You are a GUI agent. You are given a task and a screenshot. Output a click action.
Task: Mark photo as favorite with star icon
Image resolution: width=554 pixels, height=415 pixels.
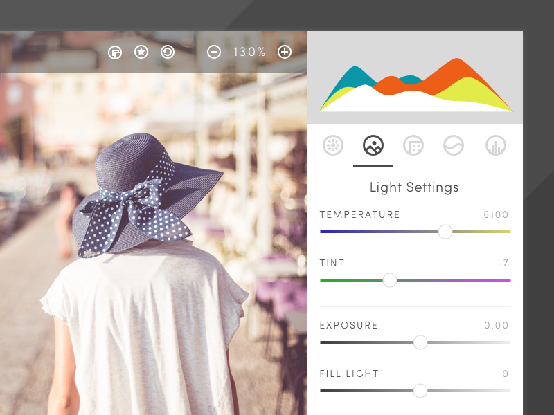click(141, 52)
